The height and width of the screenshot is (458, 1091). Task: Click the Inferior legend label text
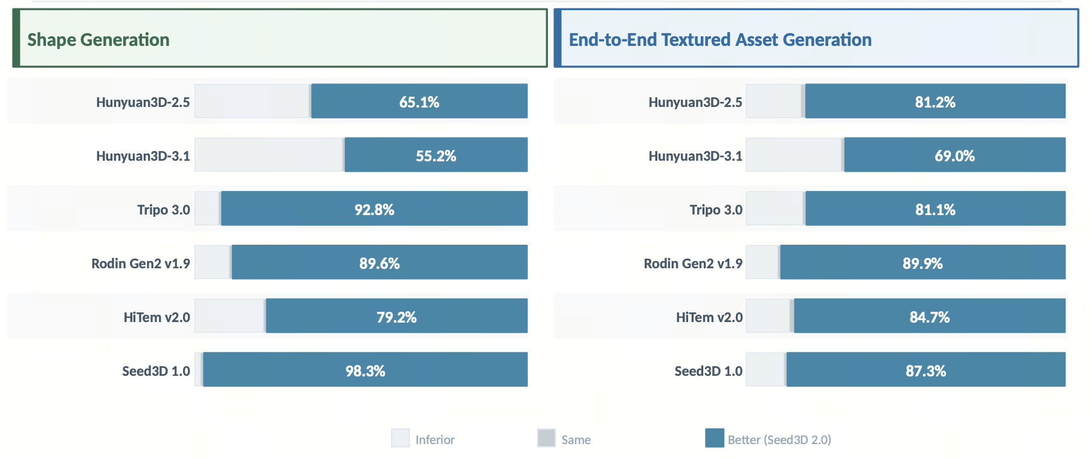[435, 440]
